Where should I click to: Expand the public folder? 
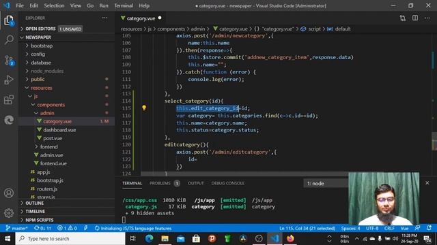click(38, 79)
